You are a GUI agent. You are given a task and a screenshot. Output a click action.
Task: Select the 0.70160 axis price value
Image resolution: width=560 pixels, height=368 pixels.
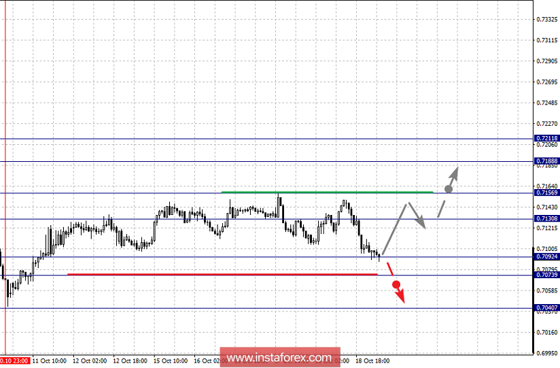tap(547, 333)
